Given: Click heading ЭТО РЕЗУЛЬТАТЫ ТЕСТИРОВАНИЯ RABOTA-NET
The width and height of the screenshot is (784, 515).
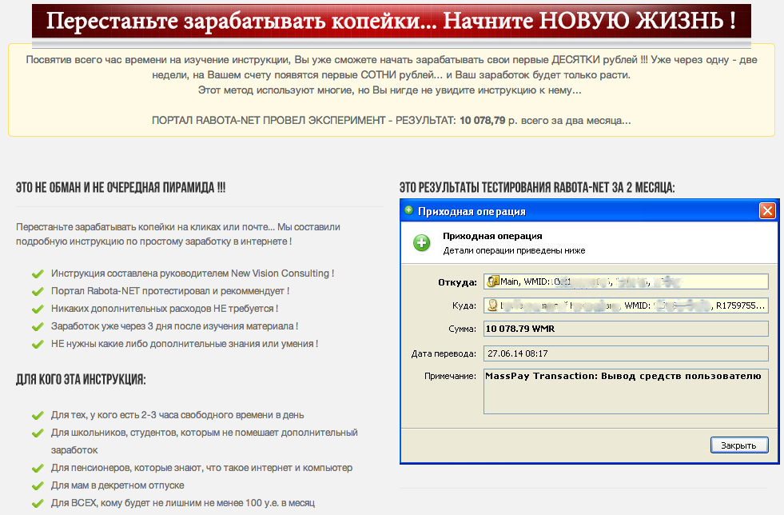Looking at the screenshot, I should (537, 188).
